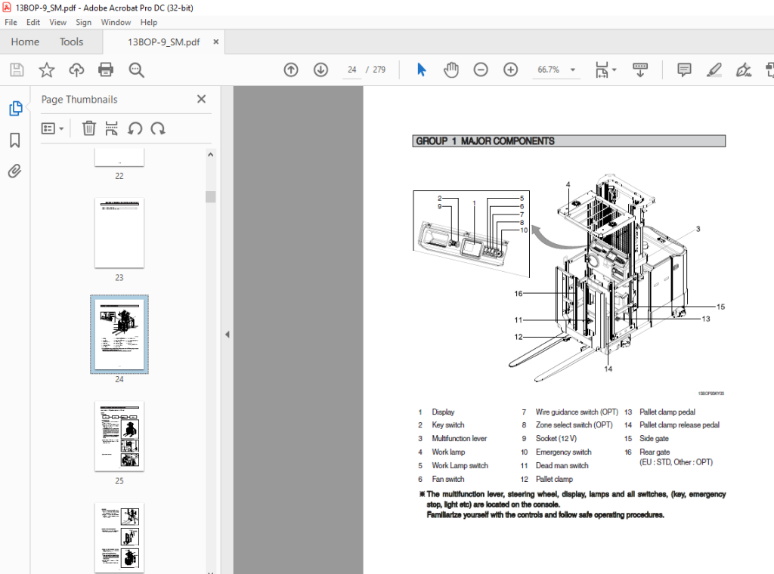Delete pages with trash icon

point(89,128)
